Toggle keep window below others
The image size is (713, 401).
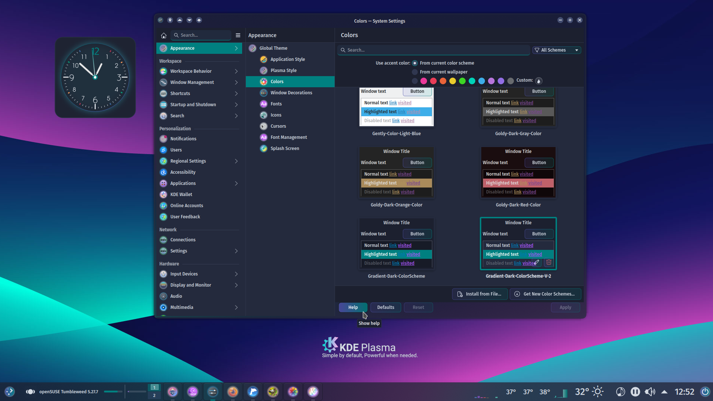pos(189,20)
